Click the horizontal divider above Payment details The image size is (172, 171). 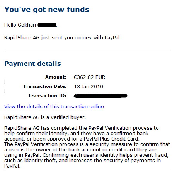coord(87,50)
